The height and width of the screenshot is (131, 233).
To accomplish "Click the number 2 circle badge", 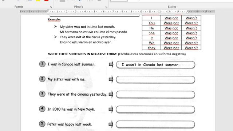I will pos(42,79).
